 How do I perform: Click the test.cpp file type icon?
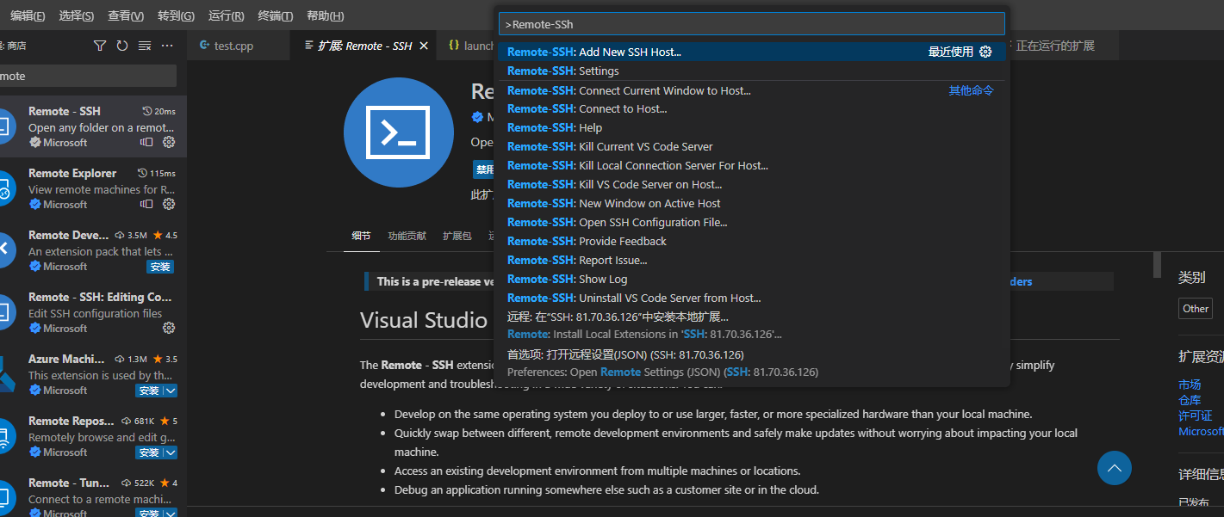[204, 46]
